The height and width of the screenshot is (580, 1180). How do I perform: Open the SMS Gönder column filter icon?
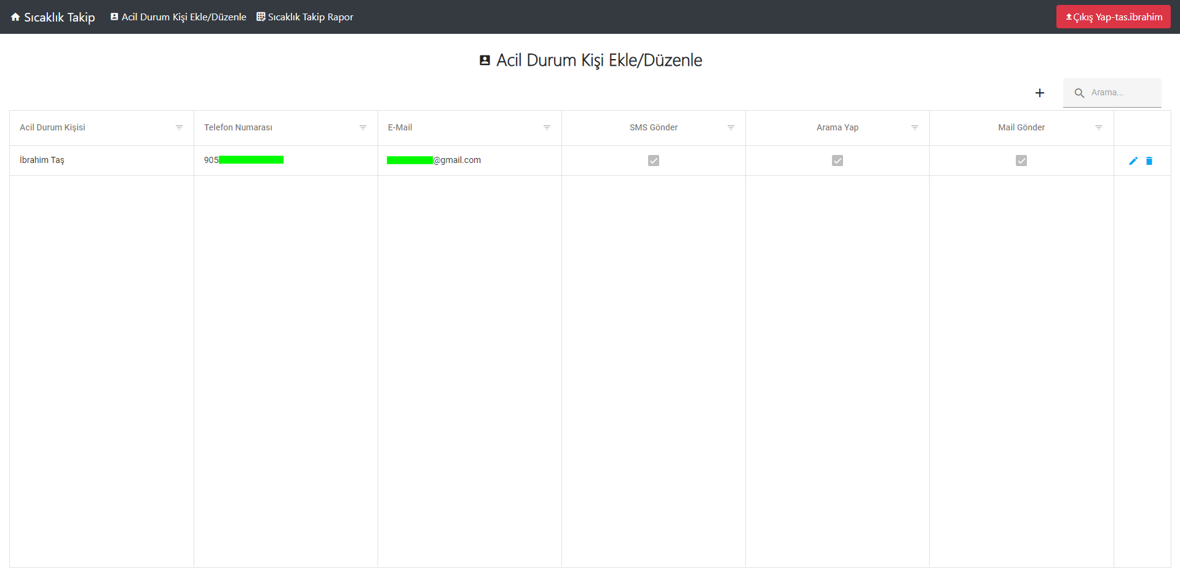(x=731, y=128)
